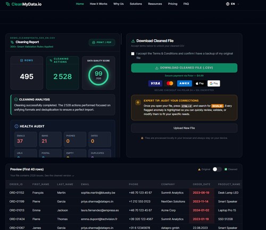
Task: Click the Apple Pay icon
Action: (x=199, y=83)
